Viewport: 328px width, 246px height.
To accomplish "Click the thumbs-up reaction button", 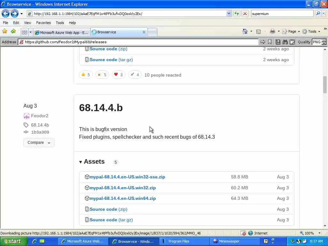I will click(x=86, y=75).
